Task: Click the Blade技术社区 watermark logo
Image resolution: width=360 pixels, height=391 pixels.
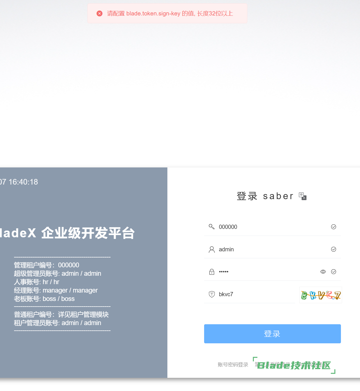Action: pos(294,365)
